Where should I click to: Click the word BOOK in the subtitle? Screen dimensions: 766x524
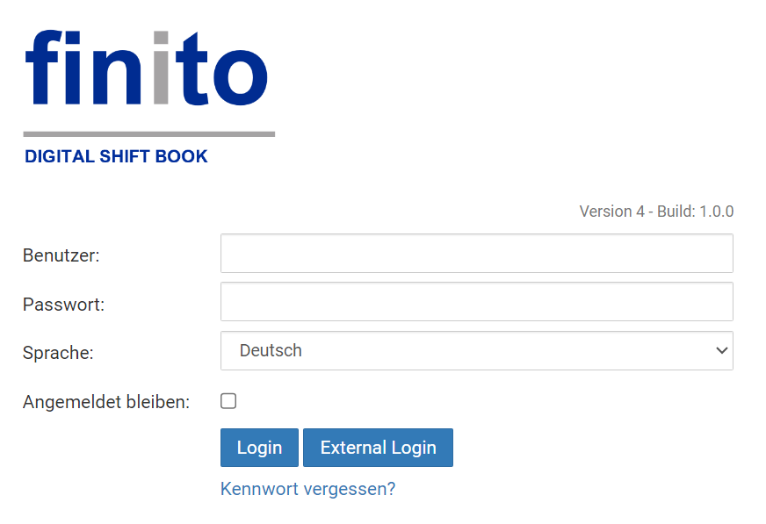182,157
